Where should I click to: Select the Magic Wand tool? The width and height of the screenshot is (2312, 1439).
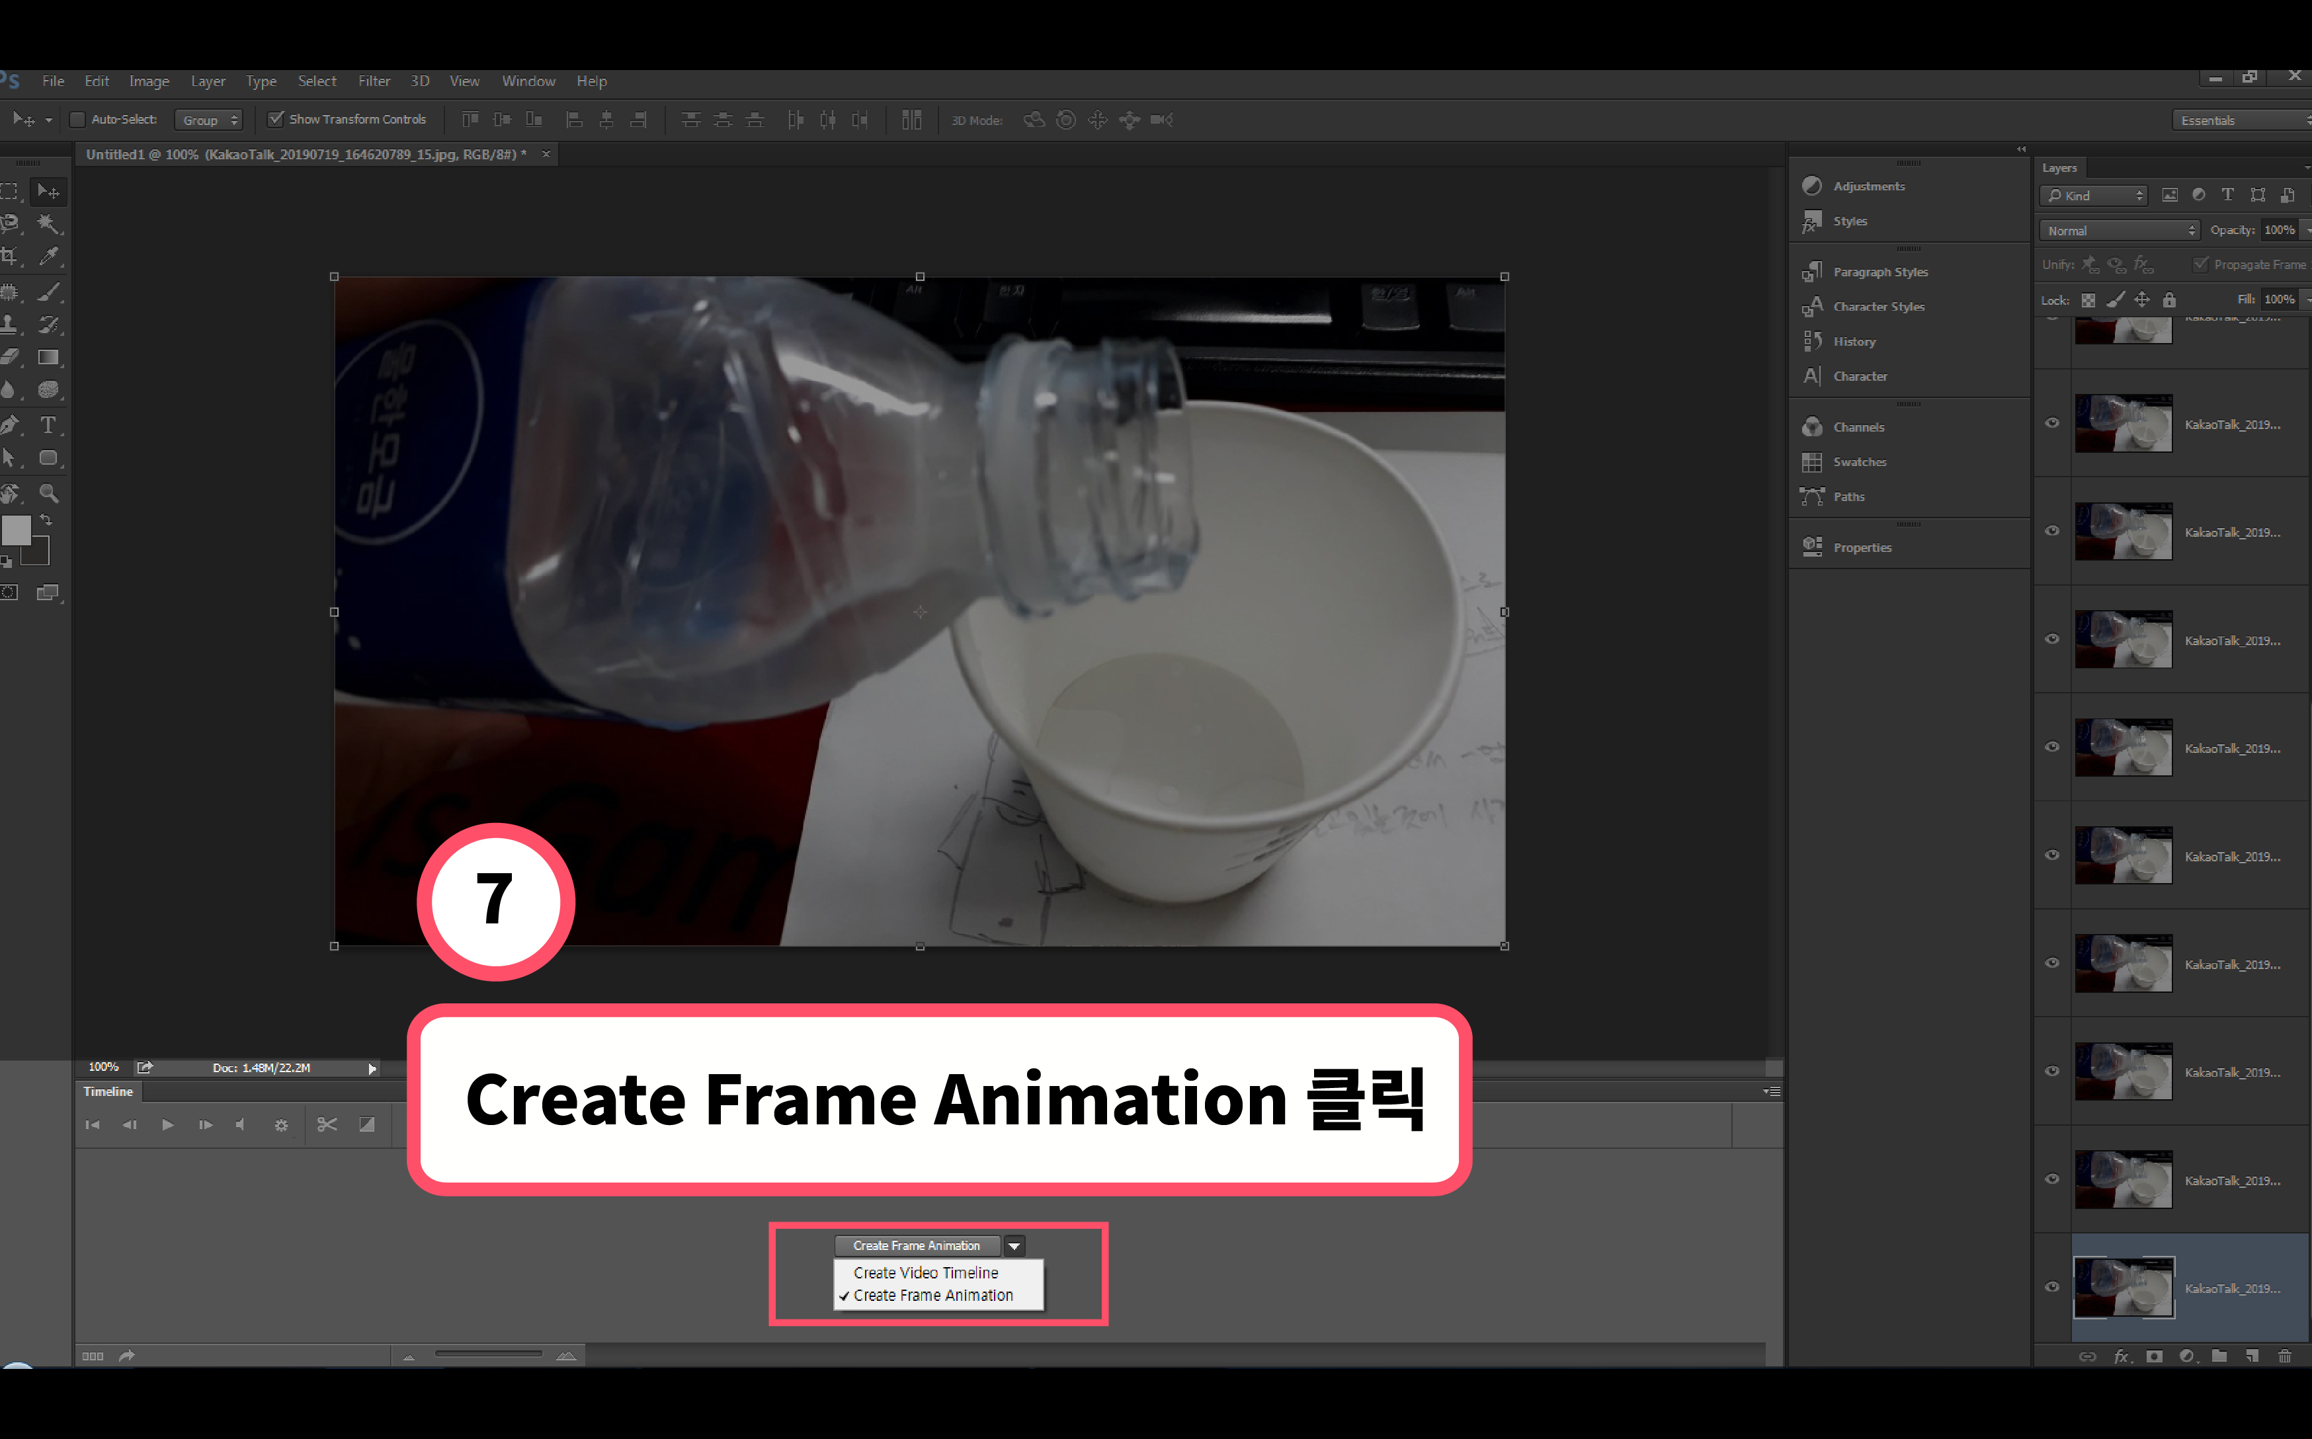48,223
